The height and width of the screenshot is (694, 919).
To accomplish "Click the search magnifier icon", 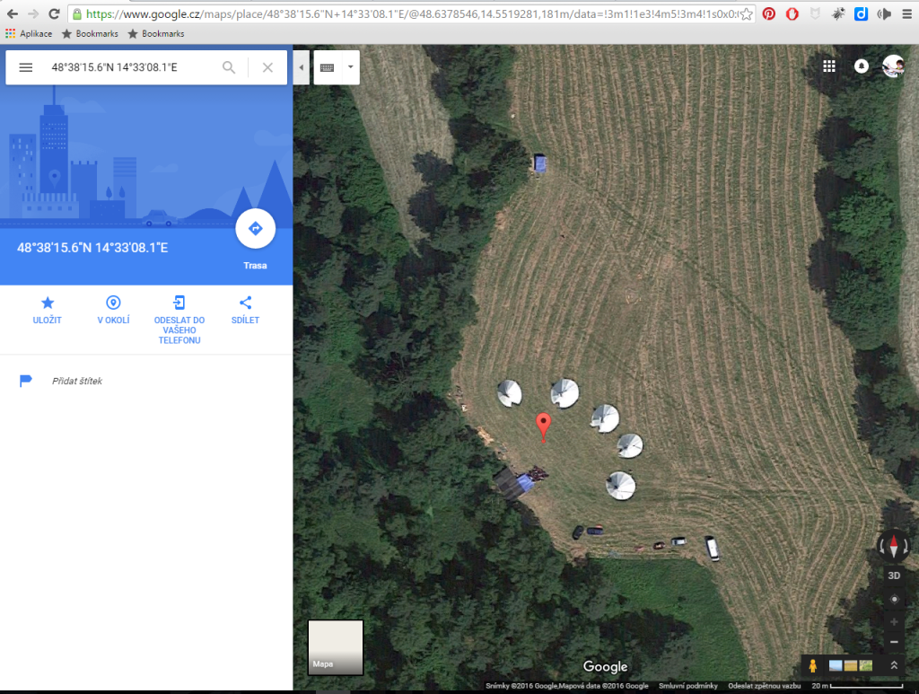I will 229,67.
